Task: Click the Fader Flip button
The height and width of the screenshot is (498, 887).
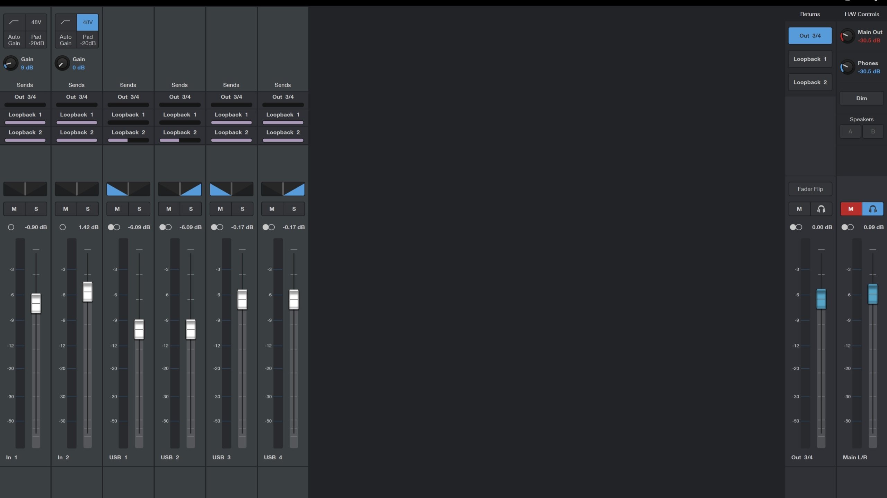Action: pos(810,189)
